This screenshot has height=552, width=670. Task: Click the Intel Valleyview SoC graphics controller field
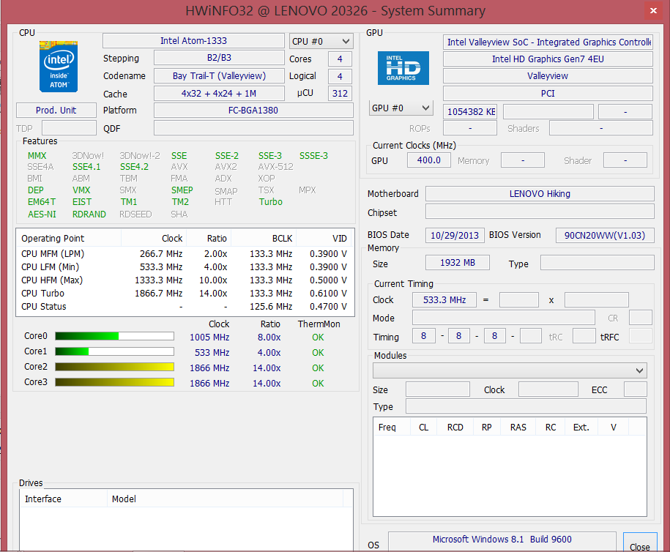pyautogui.click(x=548, y=42)
